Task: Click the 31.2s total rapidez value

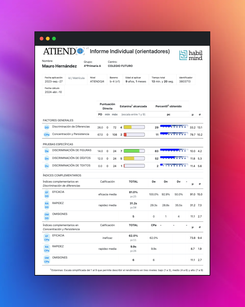Action: click(133, 203)
